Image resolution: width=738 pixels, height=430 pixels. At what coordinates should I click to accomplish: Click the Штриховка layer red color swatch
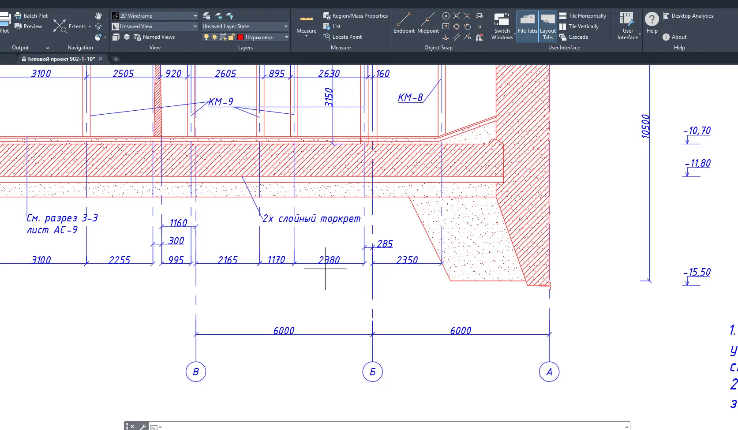[240, 37]
